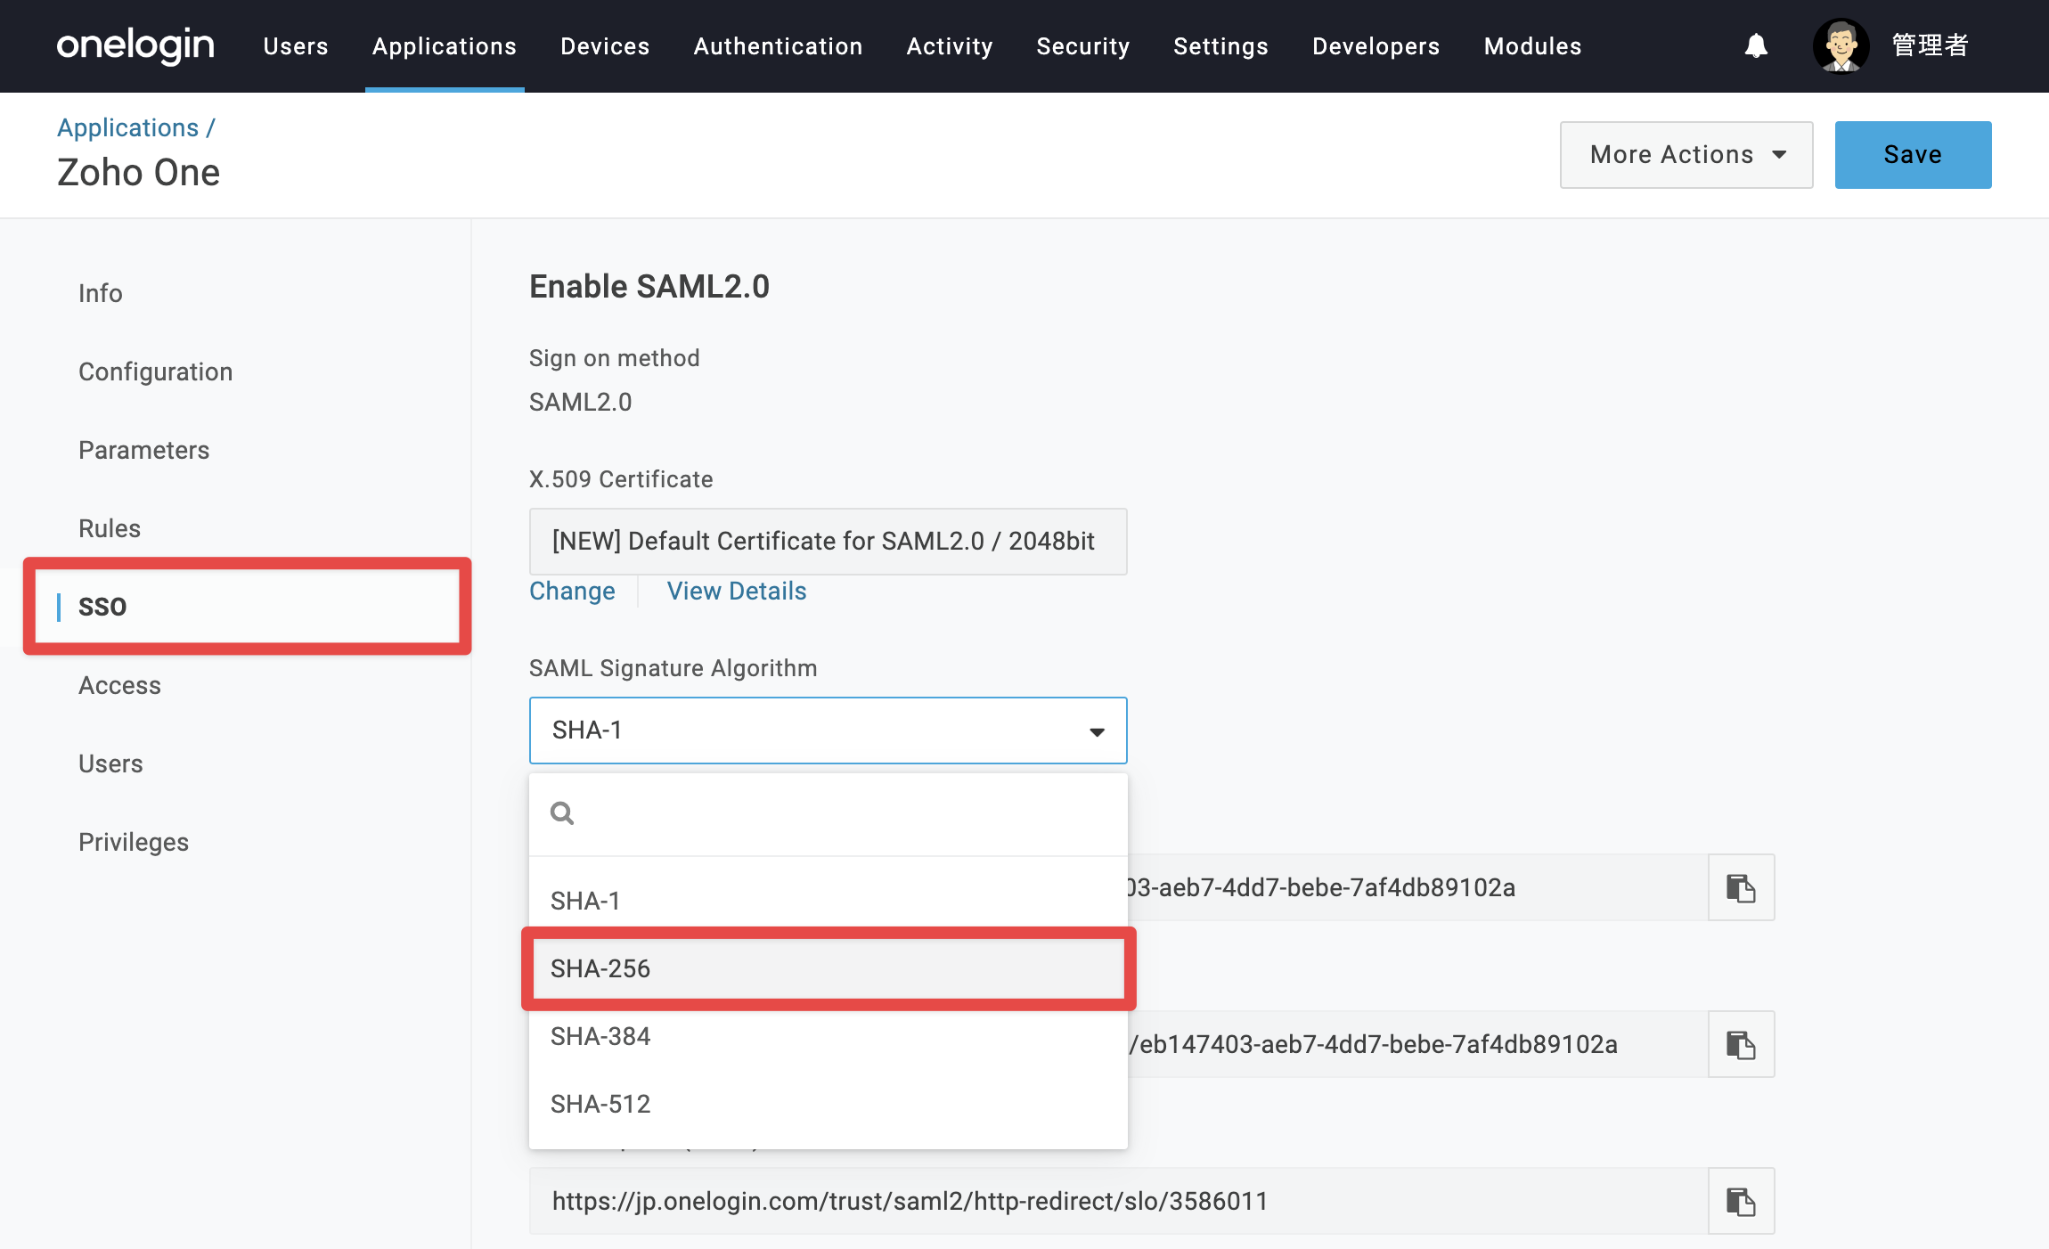Select SHA-256 algorithm option
Viewport: 2049px width, 1249px height.
(829, 968)
